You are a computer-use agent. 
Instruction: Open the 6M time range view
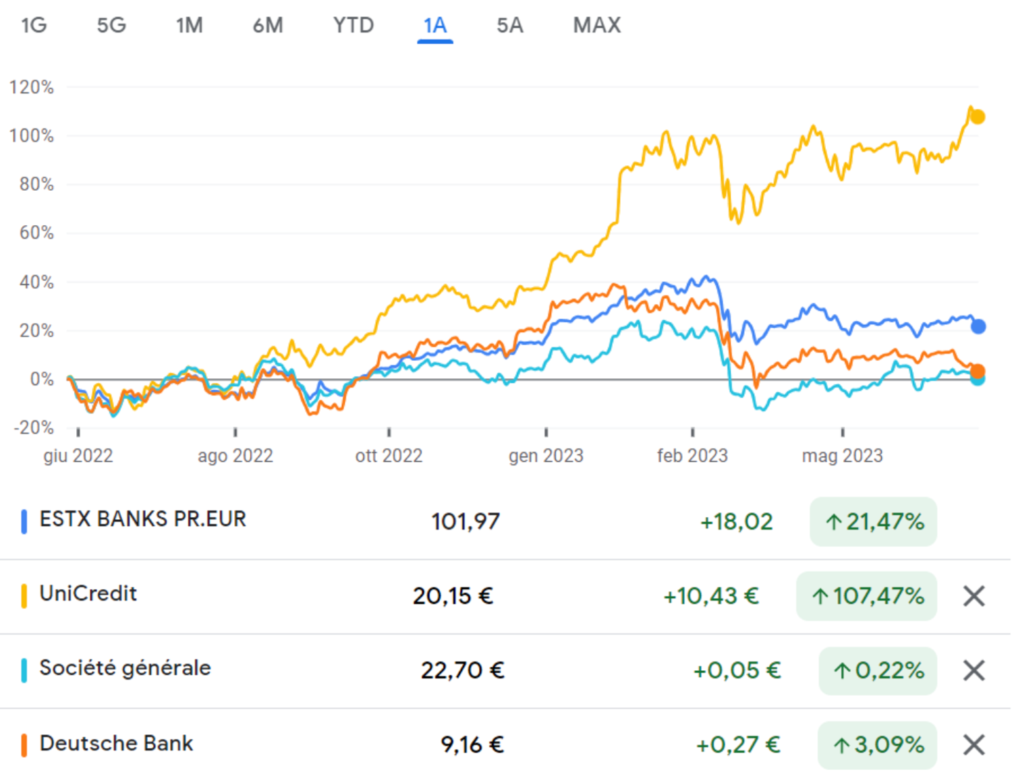tap(268, 26)
